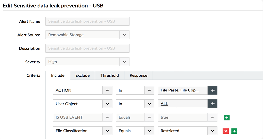Add criterion after IS USB EVENT row
The height and width of the screenshot is (139, 263).
point(226,118)
